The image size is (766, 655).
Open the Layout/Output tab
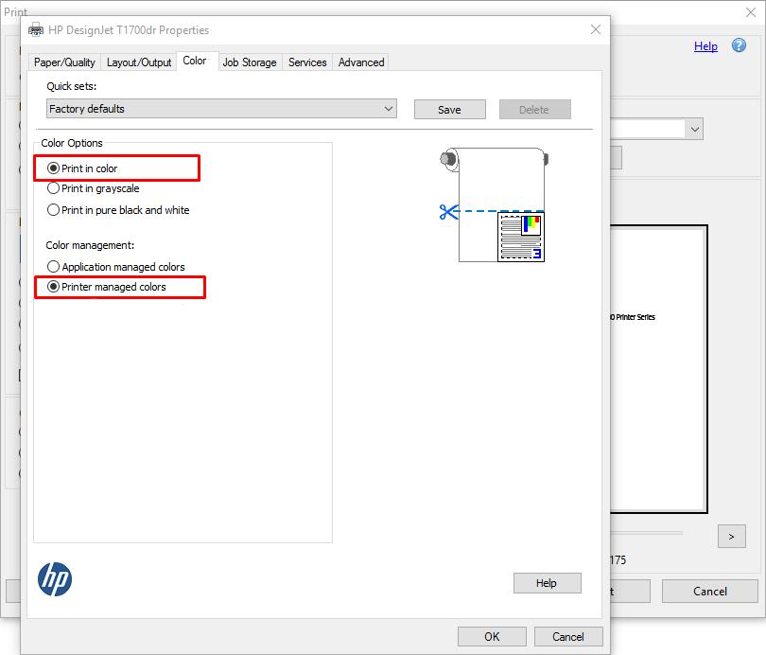point(139,62)
